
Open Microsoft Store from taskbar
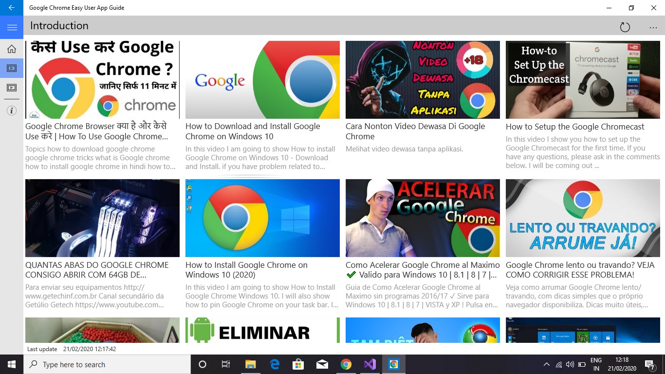[x=298, y=364]
